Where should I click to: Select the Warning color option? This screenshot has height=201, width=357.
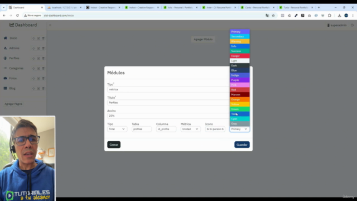coord(239,41)
